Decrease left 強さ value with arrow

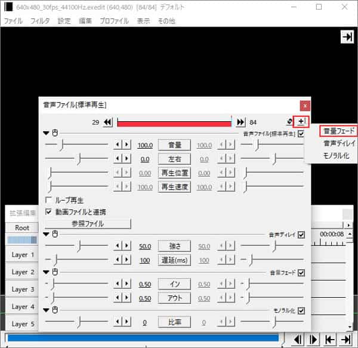[118, 246]
